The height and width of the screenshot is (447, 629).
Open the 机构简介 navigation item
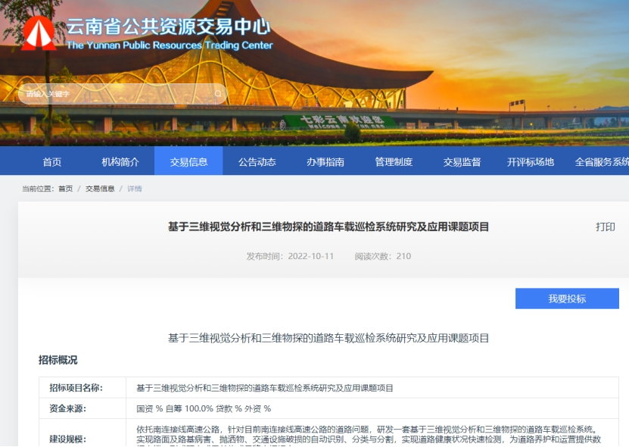click(120, 161)
